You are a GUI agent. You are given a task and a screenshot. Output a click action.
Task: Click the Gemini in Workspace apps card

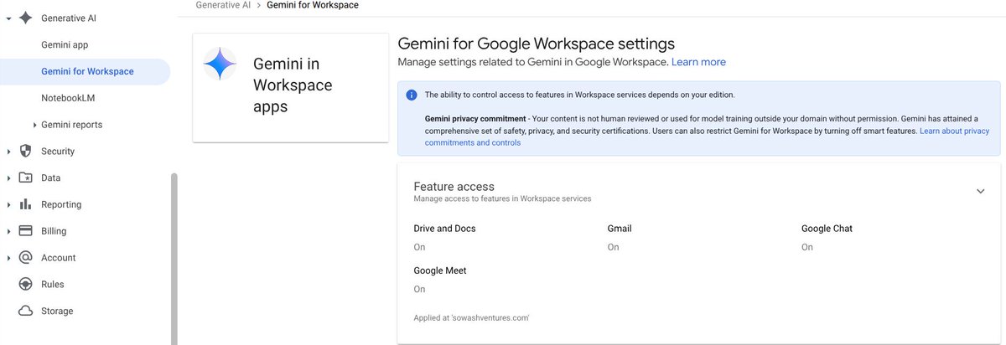tap(290, 88)
